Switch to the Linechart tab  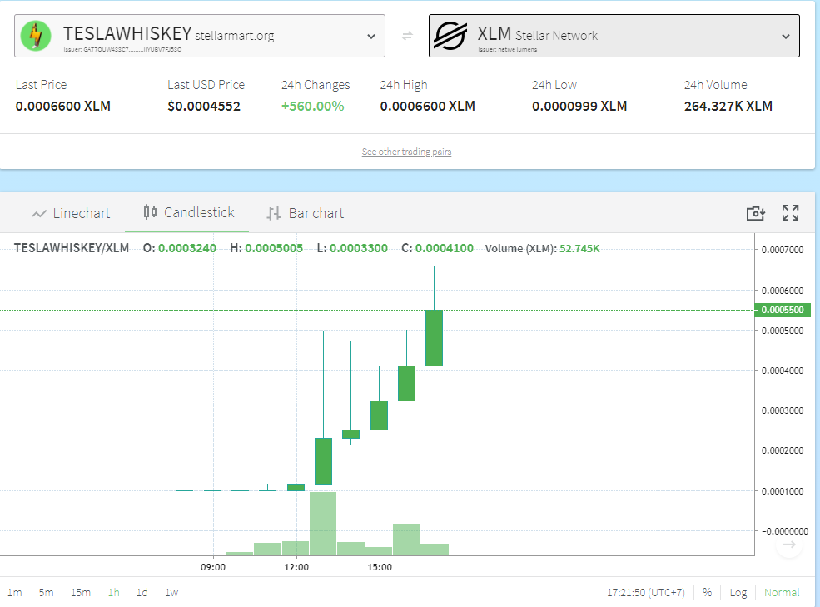[x=71, y=213]
